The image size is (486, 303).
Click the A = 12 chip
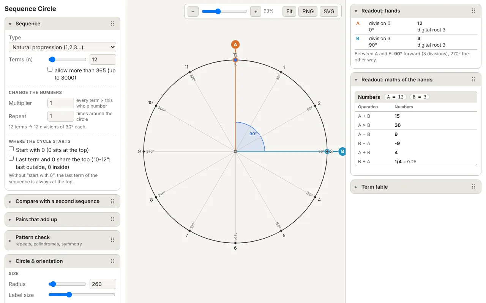tap(395, 97)
